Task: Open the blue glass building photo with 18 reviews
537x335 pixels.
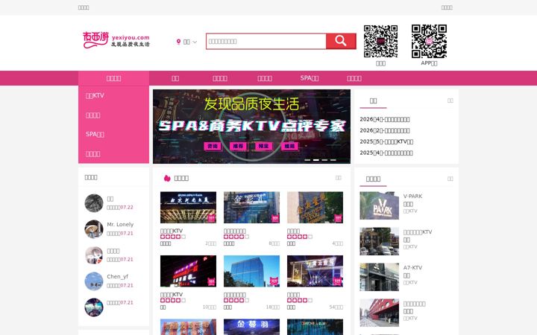Action: 251,271
